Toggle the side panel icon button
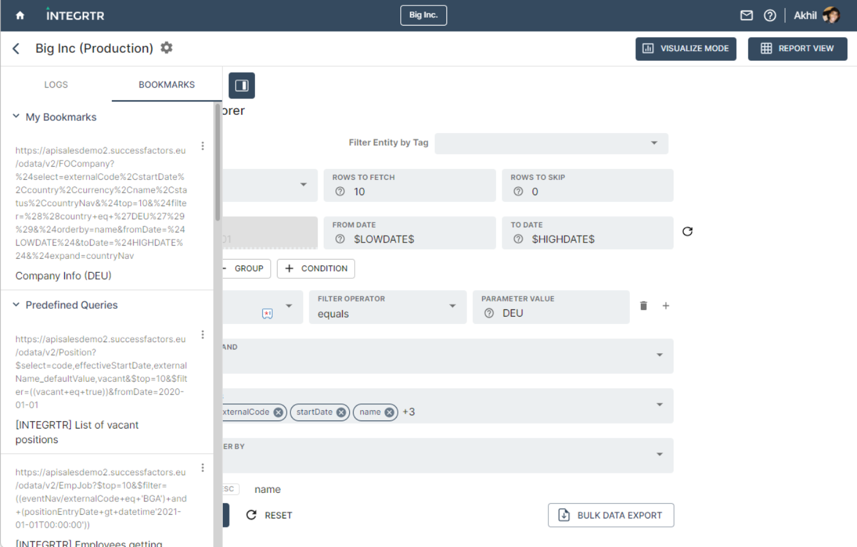This screenshot has width=857, height=547. pos(242,86)
